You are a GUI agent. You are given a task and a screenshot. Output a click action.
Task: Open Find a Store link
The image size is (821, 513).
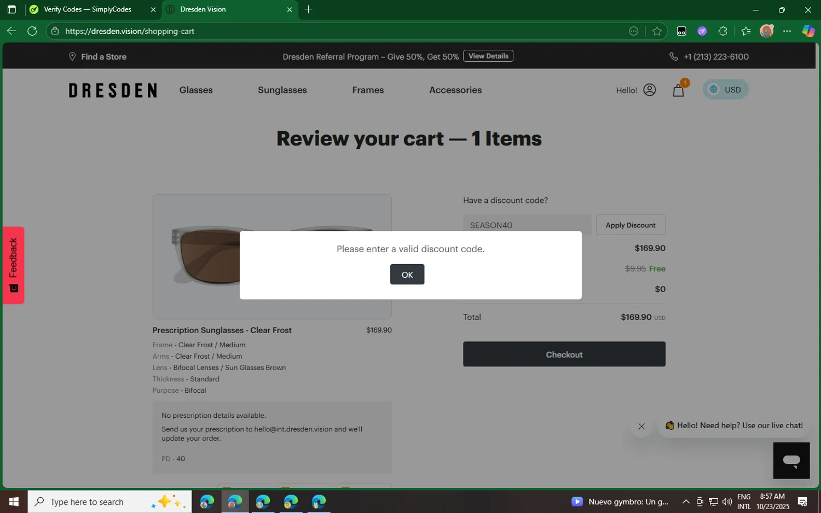(97, 56)
